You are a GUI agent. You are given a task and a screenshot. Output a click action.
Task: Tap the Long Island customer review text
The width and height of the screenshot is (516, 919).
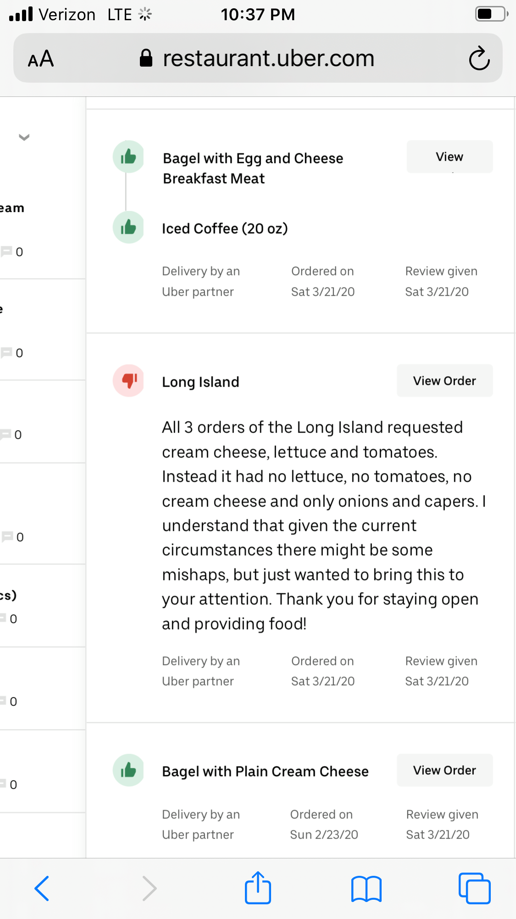point(321,525)
